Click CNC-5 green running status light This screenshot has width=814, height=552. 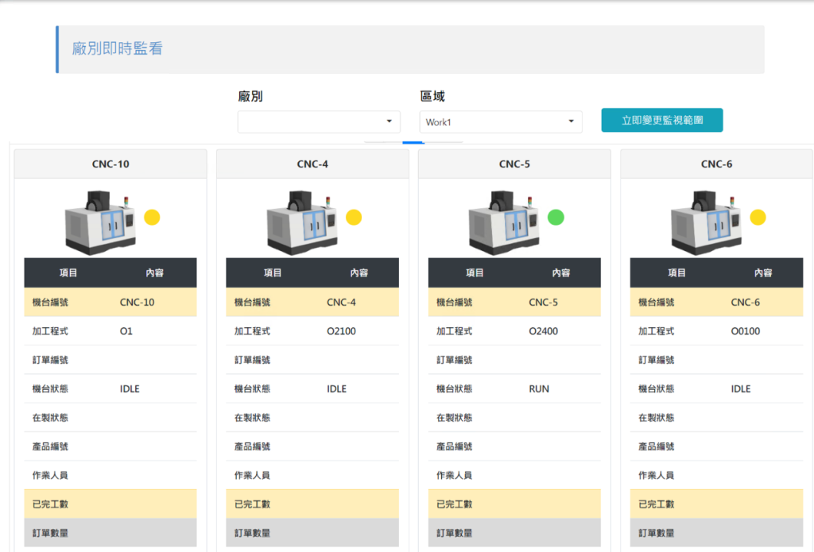(x=556, y=218)
